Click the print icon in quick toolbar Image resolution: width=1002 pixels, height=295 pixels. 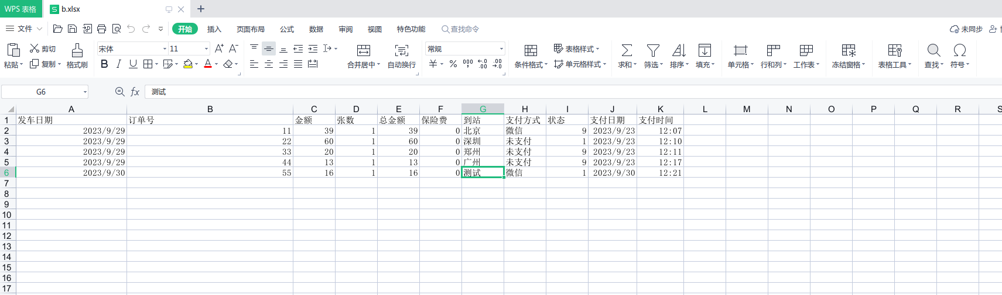click(101, 29)
